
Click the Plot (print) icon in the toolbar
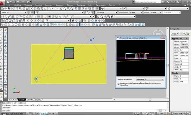click(x=13, y=8)
